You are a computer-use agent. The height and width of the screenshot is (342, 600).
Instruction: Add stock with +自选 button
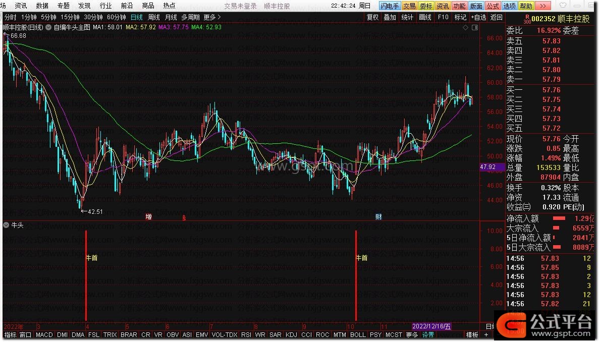coord(479,17)
